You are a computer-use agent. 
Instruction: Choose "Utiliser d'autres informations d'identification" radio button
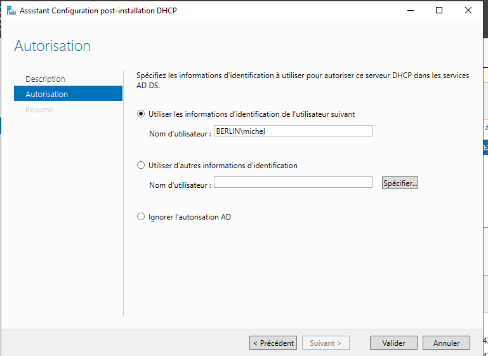142,166
